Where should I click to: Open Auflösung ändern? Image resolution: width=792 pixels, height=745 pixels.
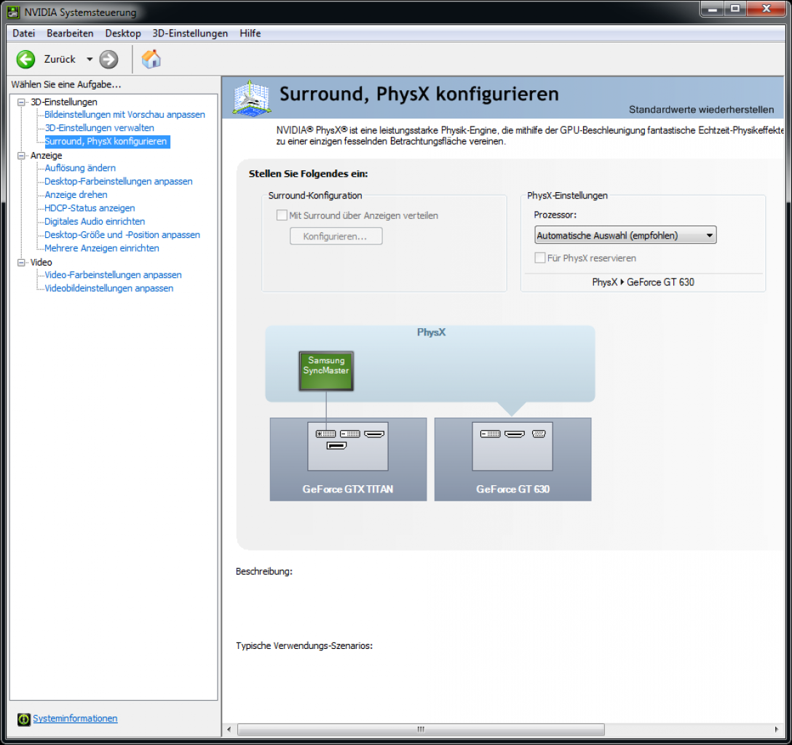80,168
